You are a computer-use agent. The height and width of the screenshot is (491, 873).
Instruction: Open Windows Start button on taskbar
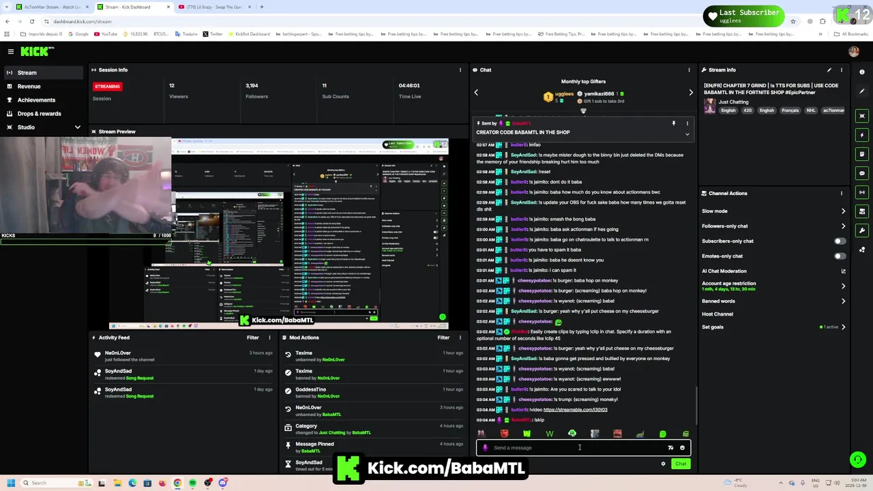(x=10, y=483)
